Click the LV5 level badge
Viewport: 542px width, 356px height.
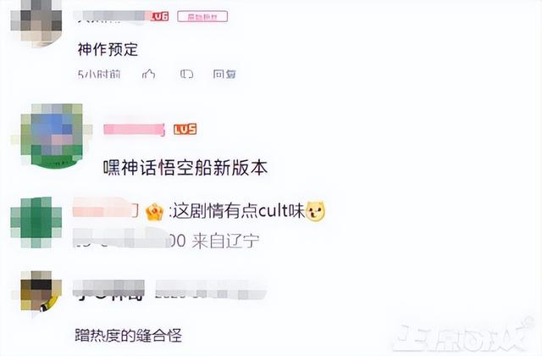[x=185, y=130]
